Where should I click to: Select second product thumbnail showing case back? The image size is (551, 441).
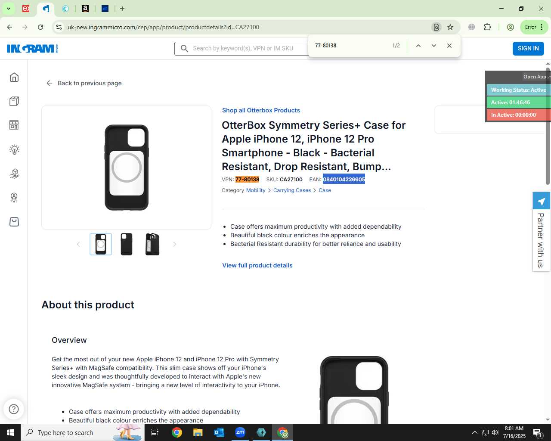127,244
